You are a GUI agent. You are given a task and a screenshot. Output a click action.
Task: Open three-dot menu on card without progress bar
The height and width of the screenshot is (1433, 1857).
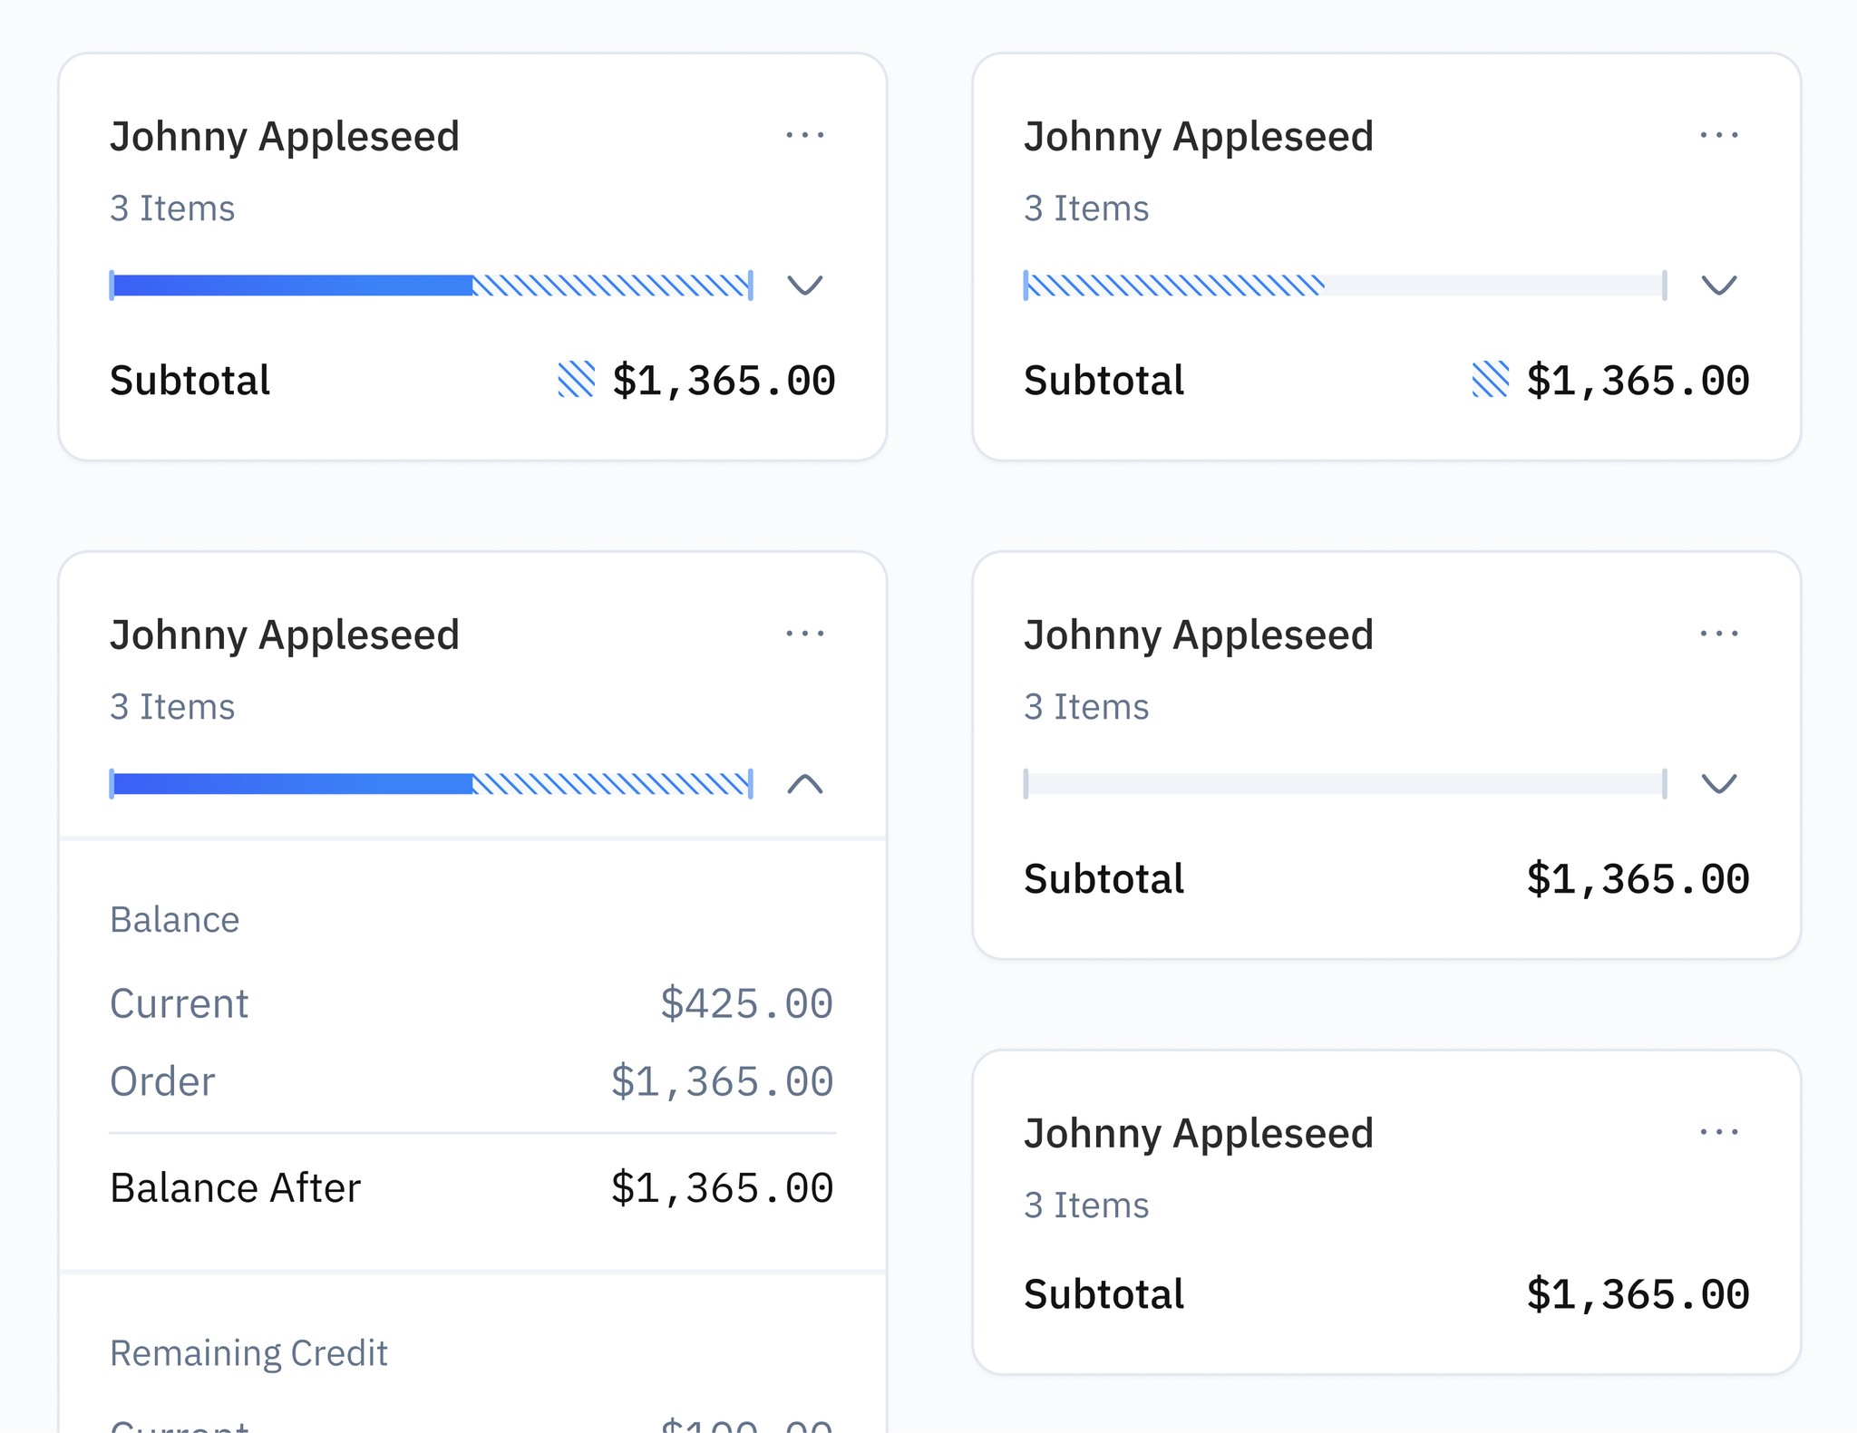tap(1718, 1132)
